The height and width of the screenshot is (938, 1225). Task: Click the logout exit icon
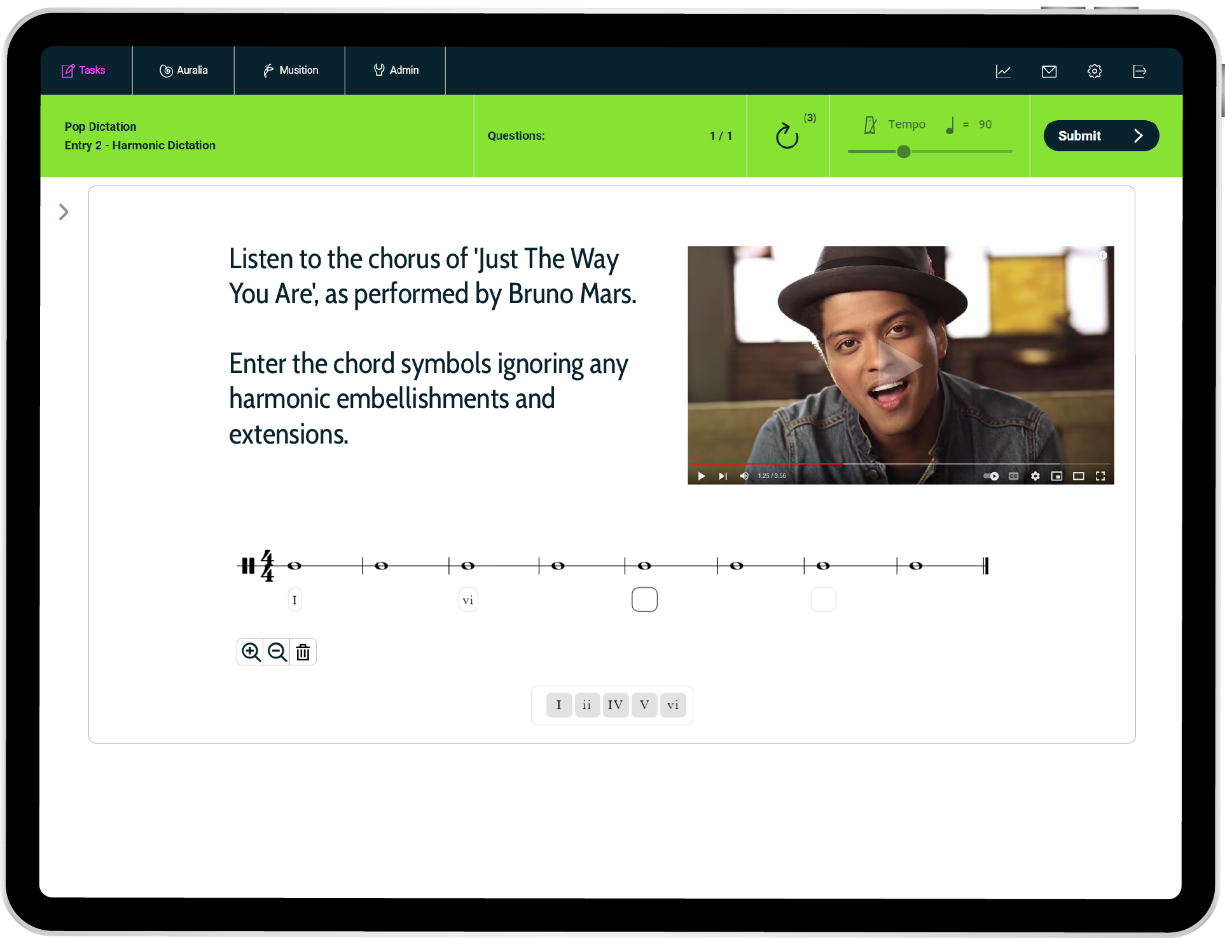click(x=1139, y=71)
